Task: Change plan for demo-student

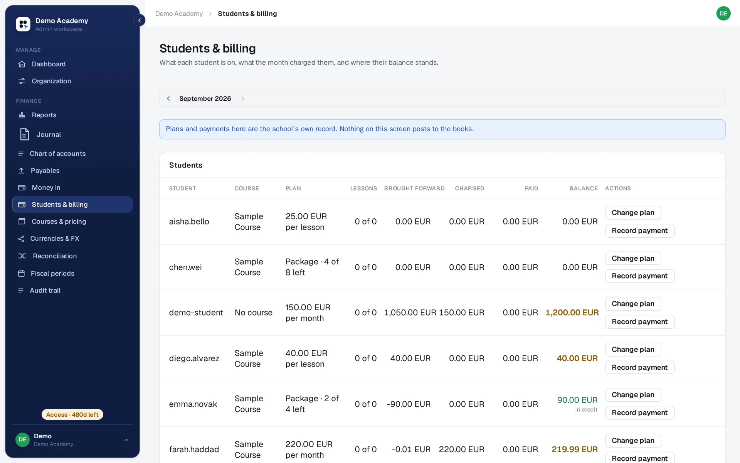Action: [633, 304]
